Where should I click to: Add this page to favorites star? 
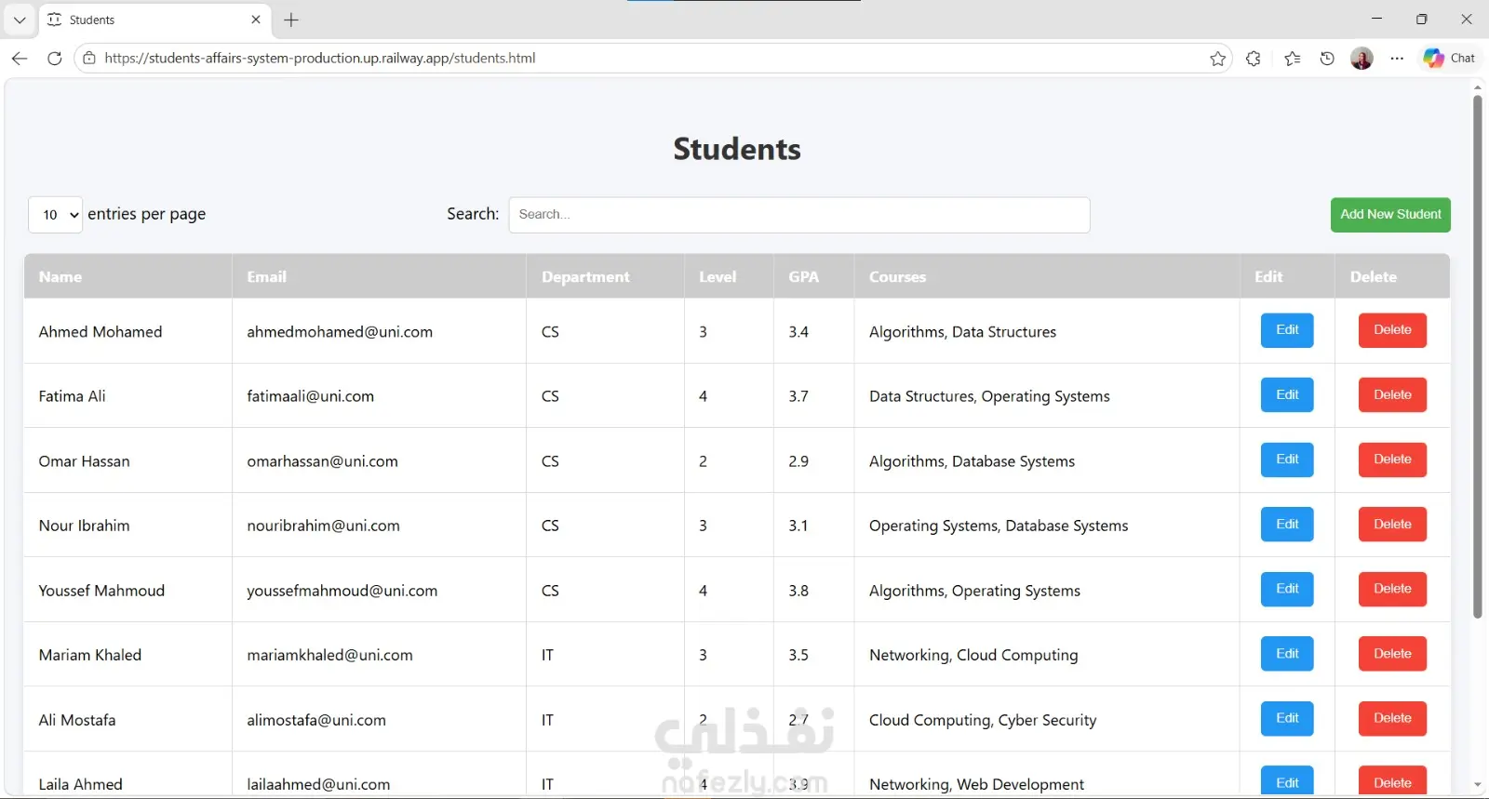point(1217,59)
